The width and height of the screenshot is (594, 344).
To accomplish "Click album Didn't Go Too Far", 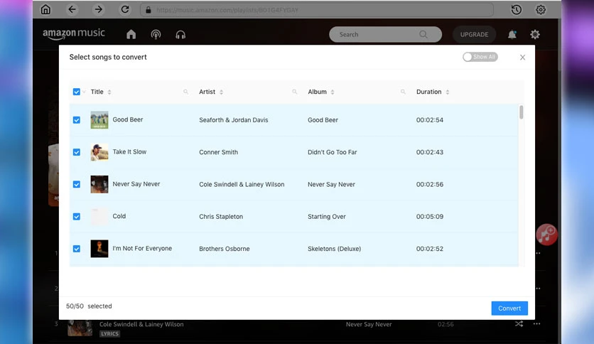I will pyautogui.click(x=333, y=152).
